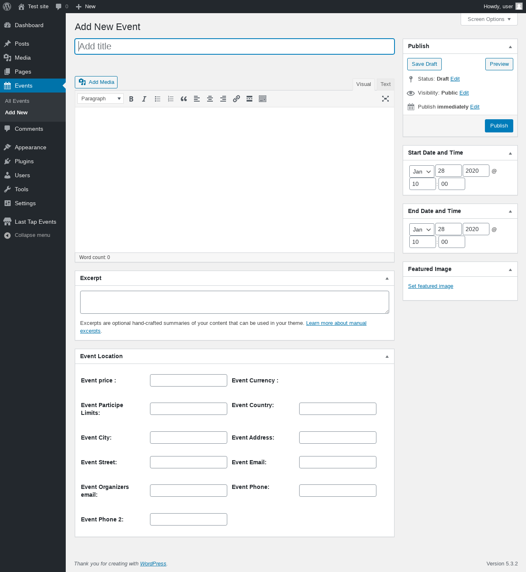Open Media library in sidebar

tap(33, 58)
